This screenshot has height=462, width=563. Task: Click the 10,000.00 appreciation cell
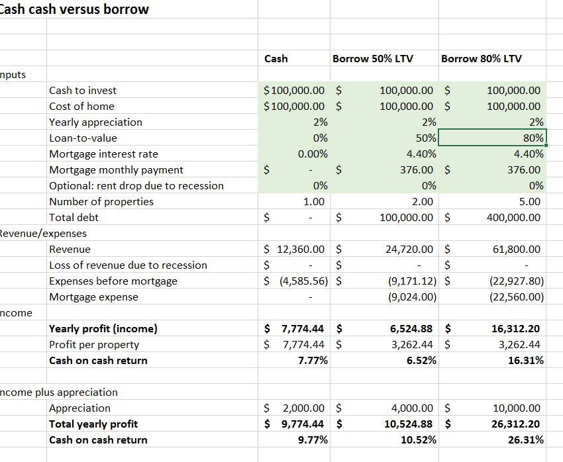click(x=492, y=408)
